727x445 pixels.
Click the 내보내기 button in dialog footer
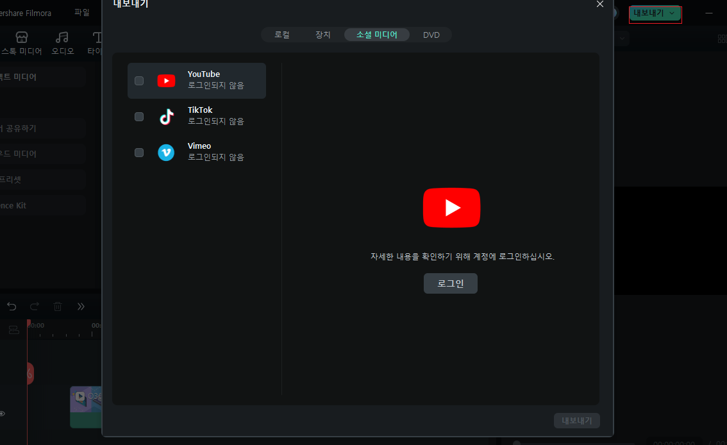[577, 421]
